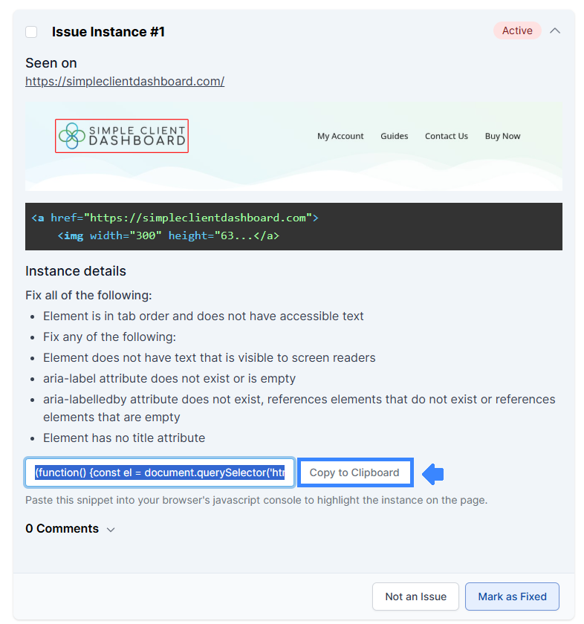584x624 pixels.
Task: Click Buy Now in the preview navigation
Action: (x=502, y=136)
